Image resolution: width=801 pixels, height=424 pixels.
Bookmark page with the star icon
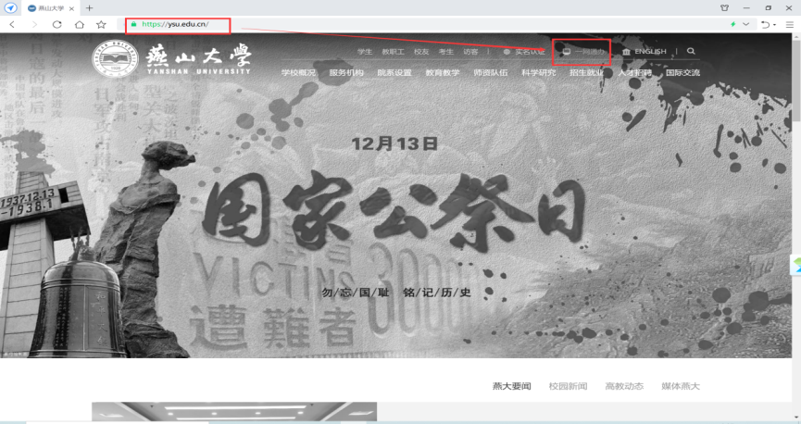tap(100, 24)
